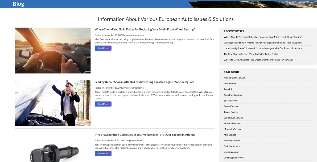The height and width of the screenshot is (162, 317).
Task: Select the Mercedes Service category
Action: coord(233,129)
